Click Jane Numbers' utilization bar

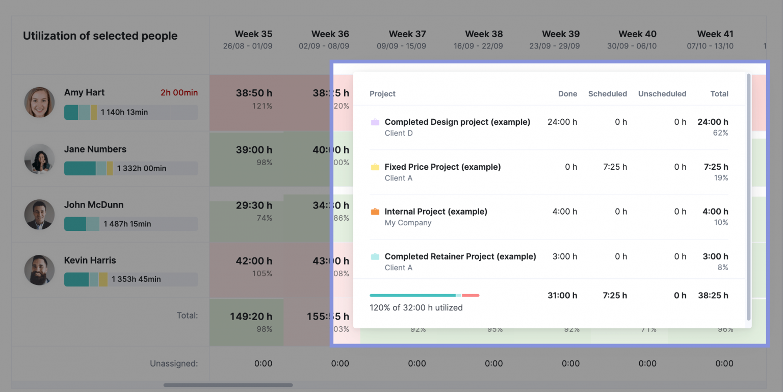point(130,168)
